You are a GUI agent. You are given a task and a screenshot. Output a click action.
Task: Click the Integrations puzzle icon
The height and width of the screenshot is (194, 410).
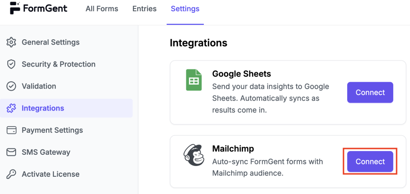(x=11, y=108)
